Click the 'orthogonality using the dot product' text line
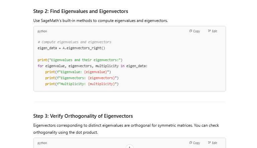The width and height of the screenshot is (257, 148). click(x=66, y=132)
